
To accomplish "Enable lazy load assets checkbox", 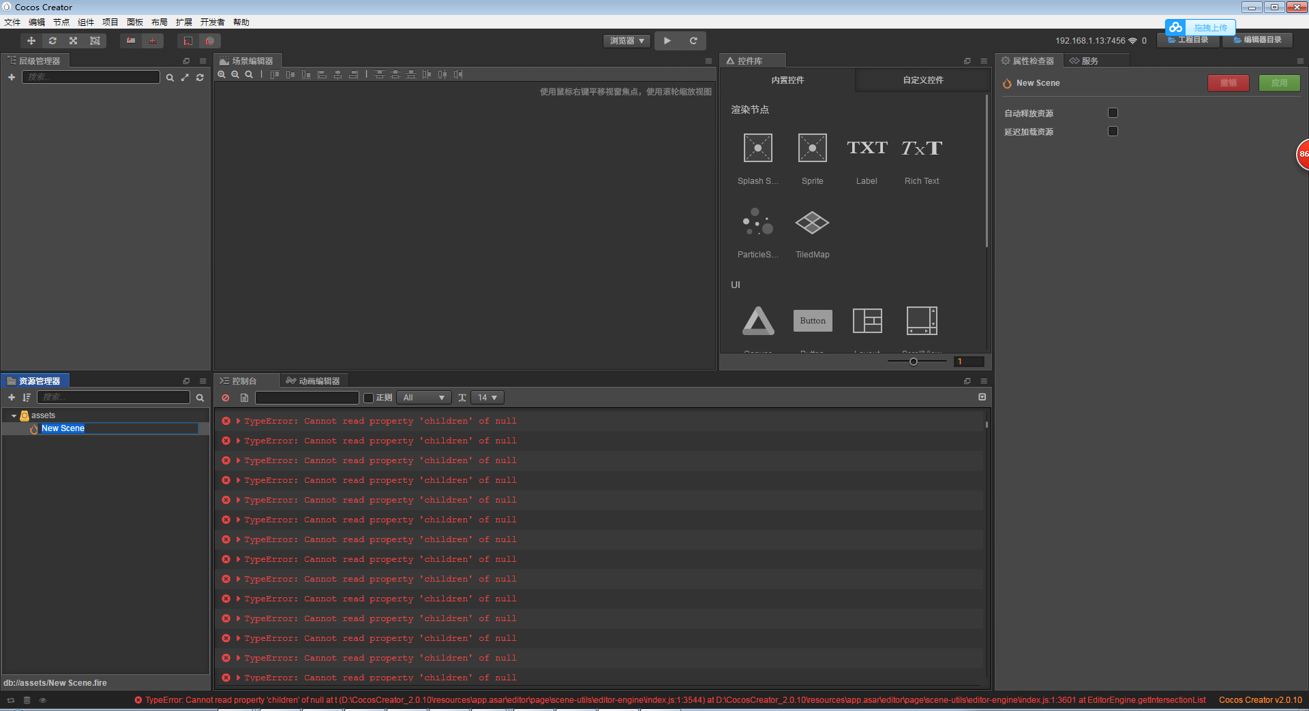I will coord(1113,131).
